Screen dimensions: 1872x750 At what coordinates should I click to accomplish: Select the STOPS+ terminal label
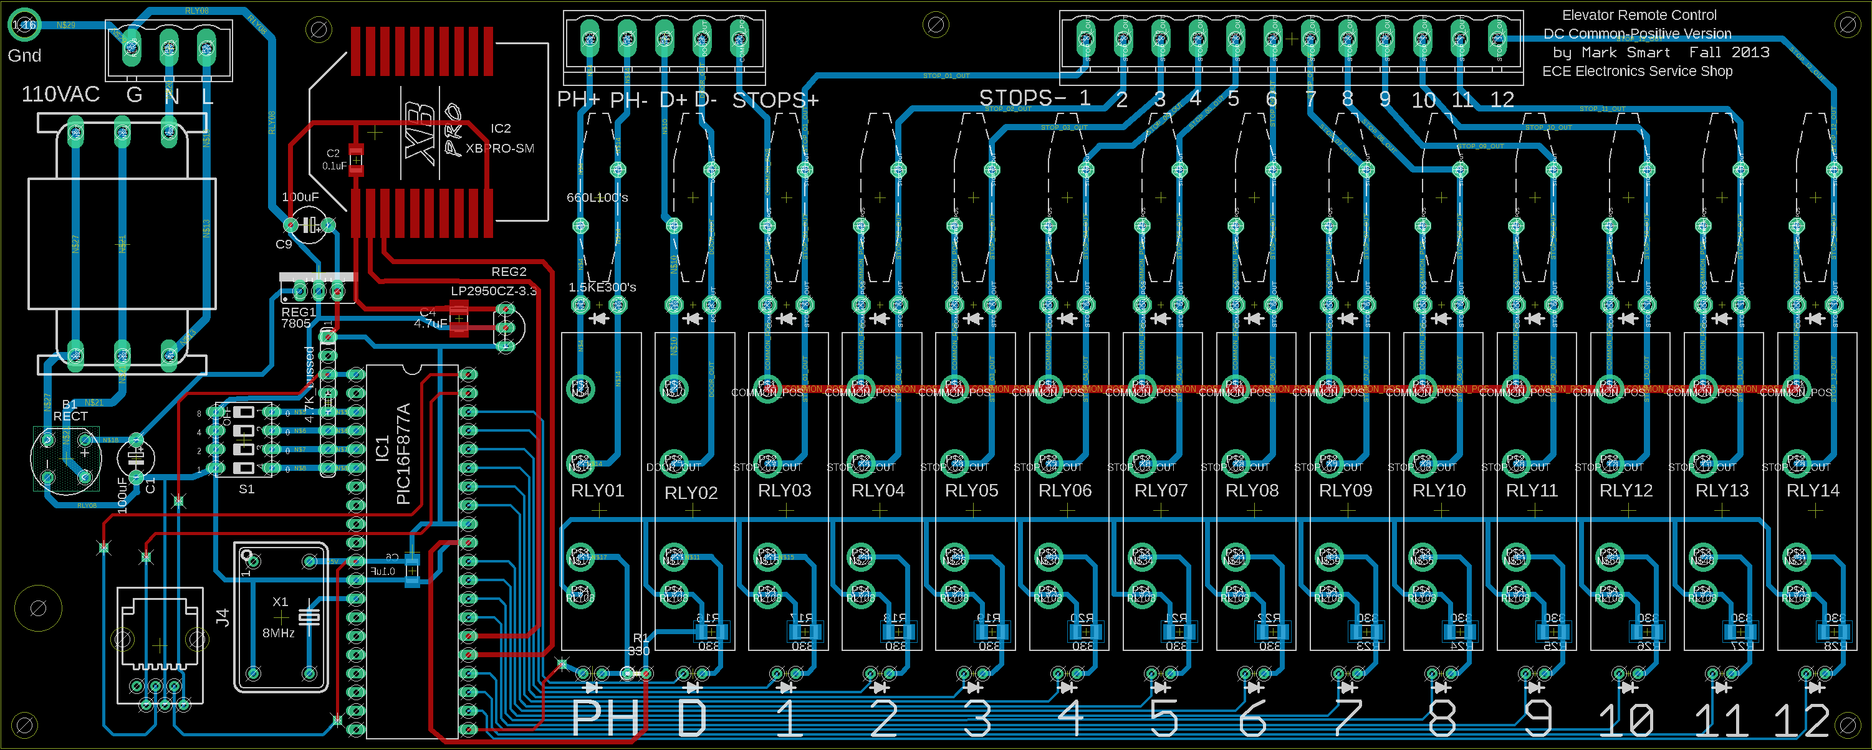click(x=775, y=100)
